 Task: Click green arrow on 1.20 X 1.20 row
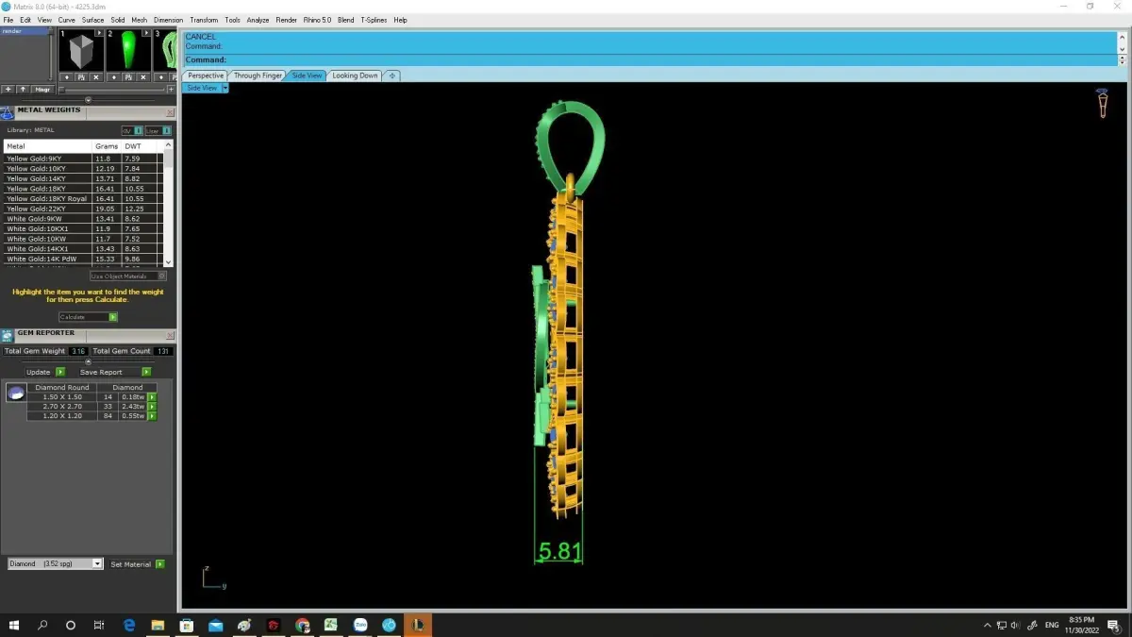coord(152,416)
